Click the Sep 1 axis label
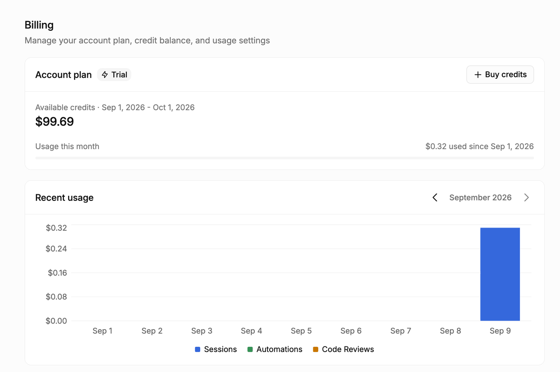Image resolution: width=560 pixels, height=372 pixels. tap(102, 331)
